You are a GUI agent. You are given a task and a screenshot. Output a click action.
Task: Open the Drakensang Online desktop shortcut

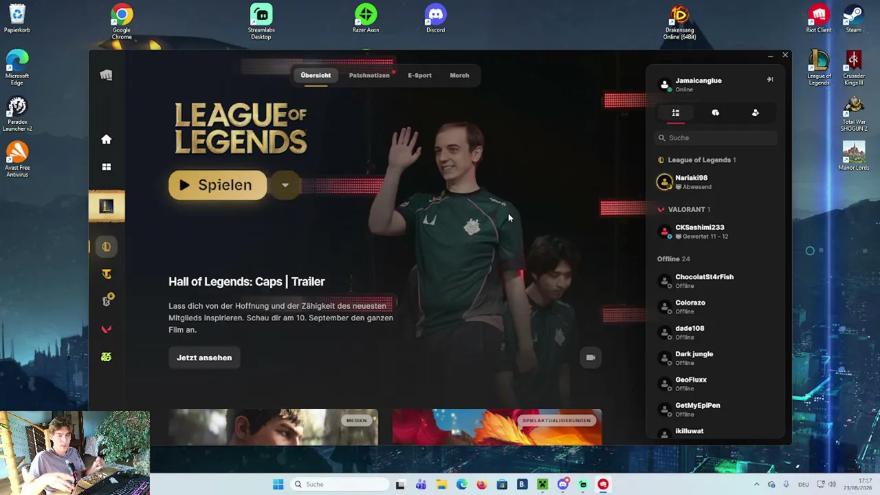point(679,21)
